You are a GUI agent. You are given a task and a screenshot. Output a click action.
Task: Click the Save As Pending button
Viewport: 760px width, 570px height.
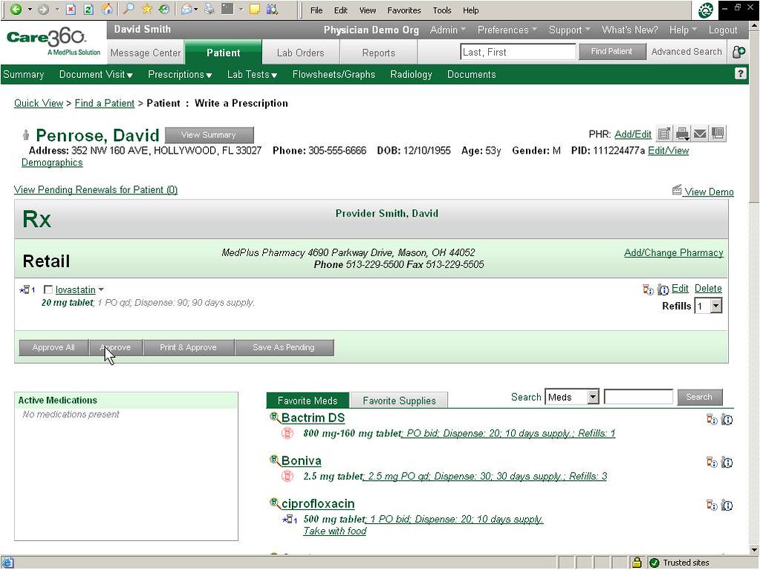(284, 347)
